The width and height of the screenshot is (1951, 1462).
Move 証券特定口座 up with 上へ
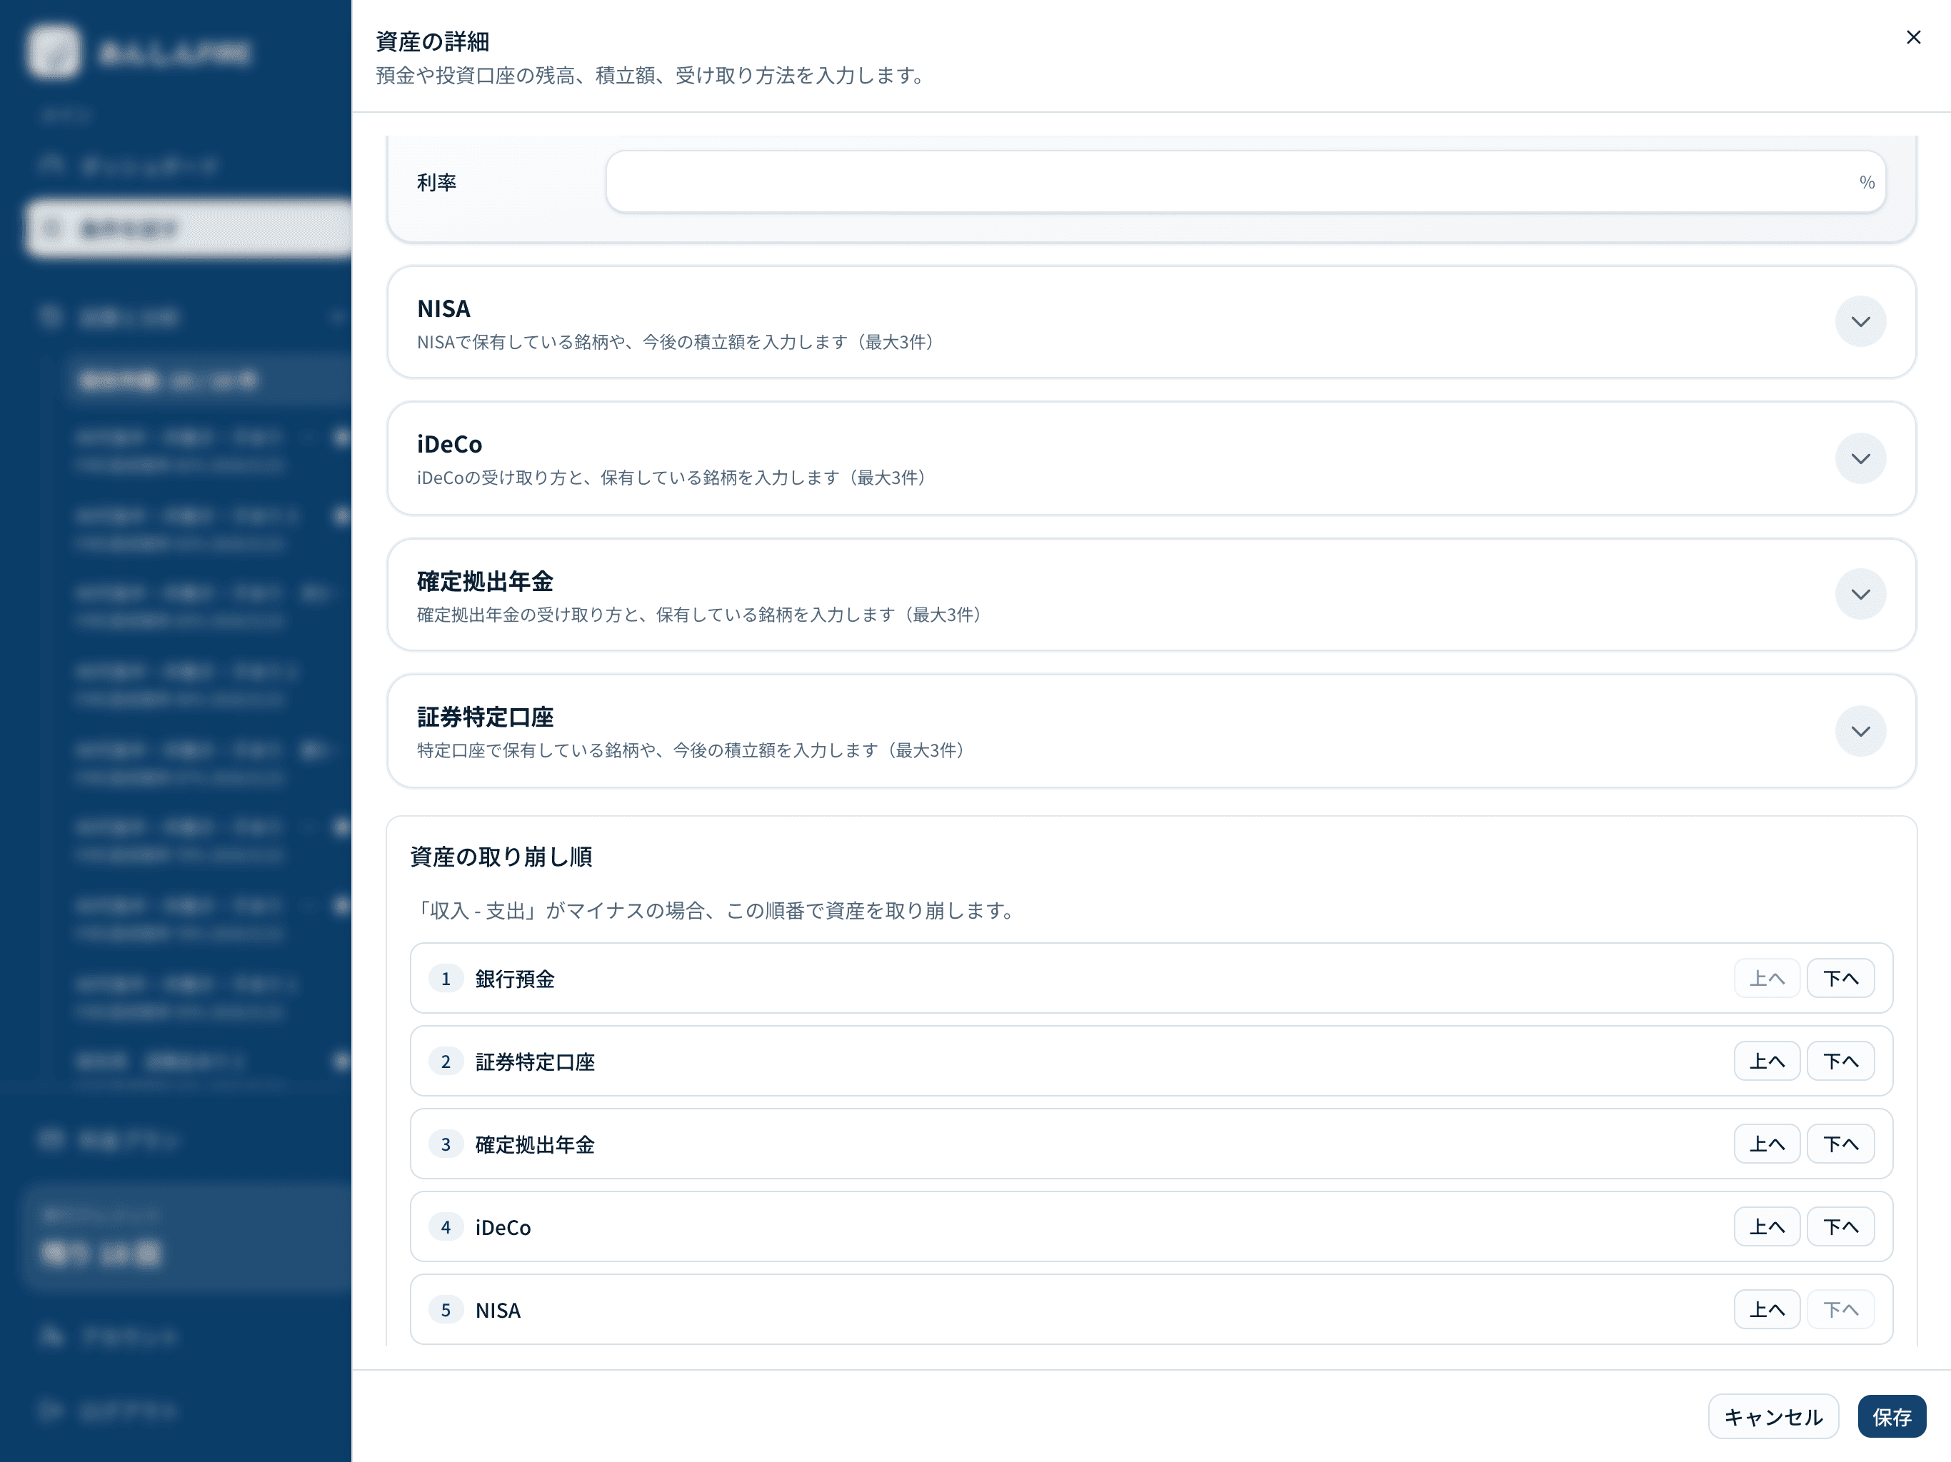(x=1767, y=1061)
